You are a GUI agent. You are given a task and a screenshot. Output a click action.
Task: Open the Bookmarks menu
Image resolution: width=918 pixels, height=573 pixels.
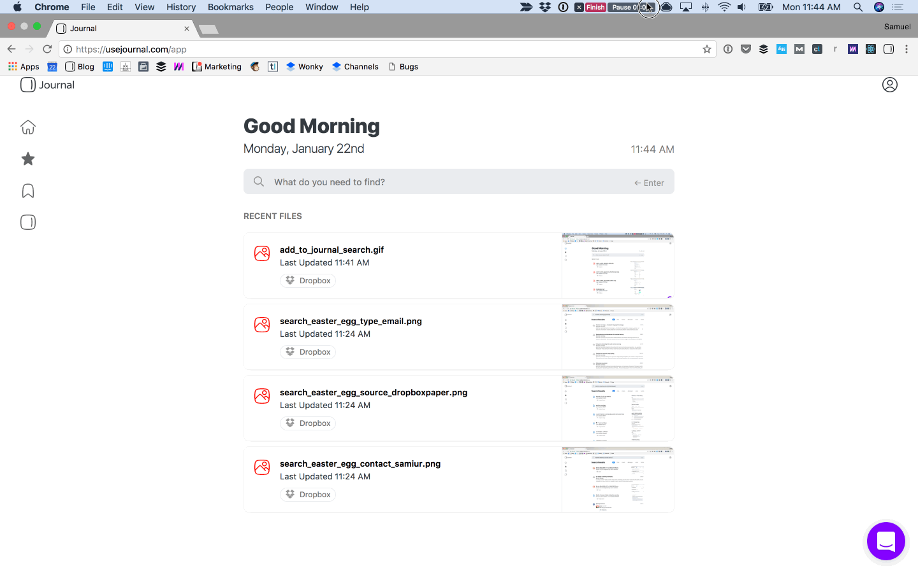pyautogui.click(x=231, y=7)
